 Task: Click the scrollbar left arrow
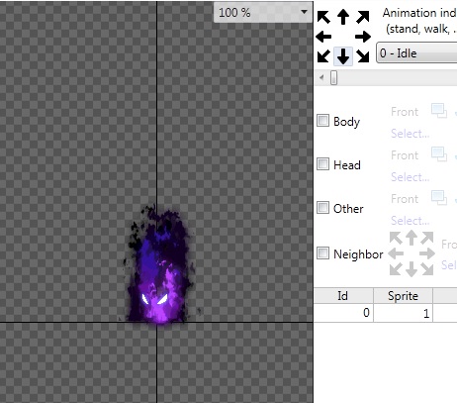point(321,78)
